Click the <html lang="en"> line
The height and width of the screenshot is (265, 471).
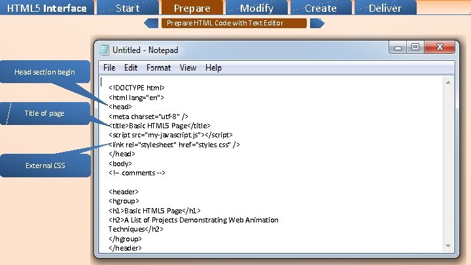pyautogui.click(x=136, y=97)
